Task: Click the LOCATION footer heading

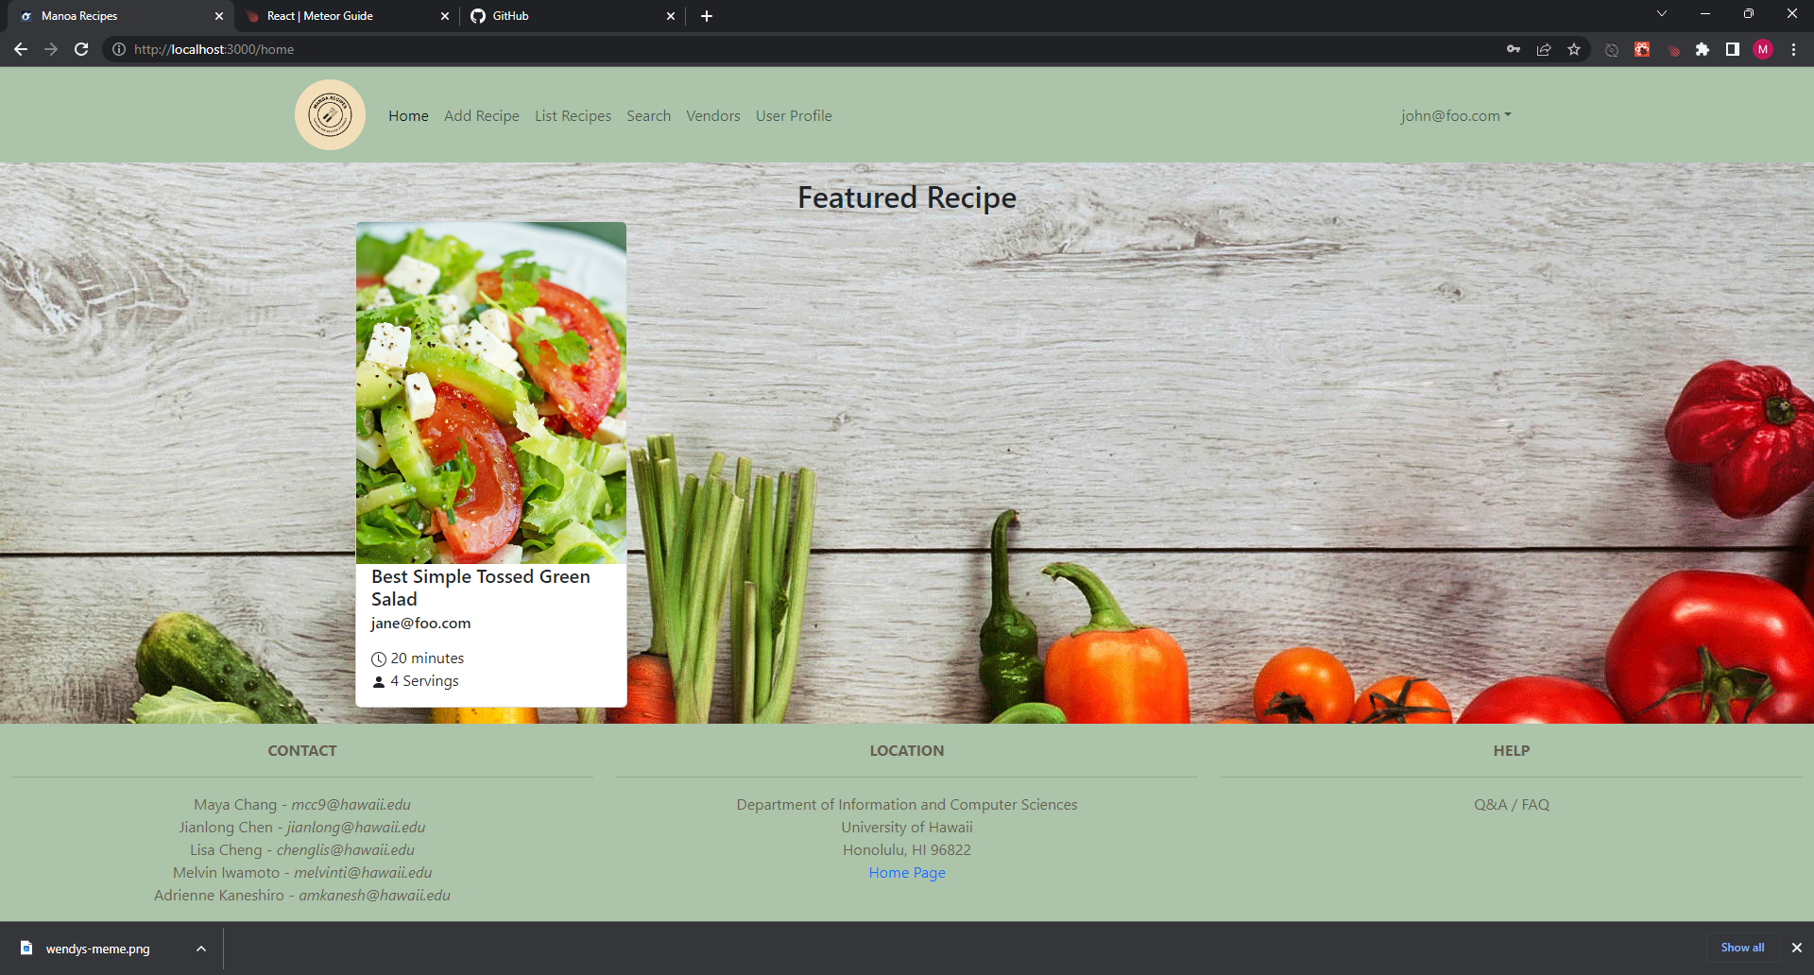Action: tap(907, 751)
